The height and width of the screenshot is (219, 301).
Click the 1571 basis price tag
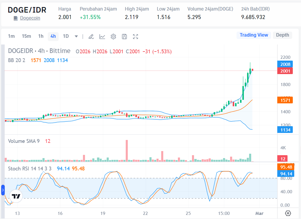285,100
